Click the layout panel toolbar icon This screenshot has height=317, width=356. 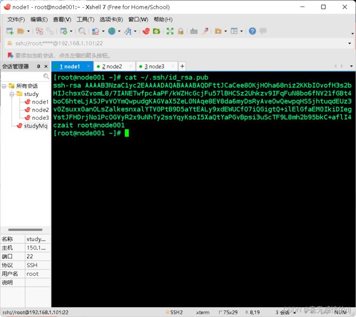234,31
